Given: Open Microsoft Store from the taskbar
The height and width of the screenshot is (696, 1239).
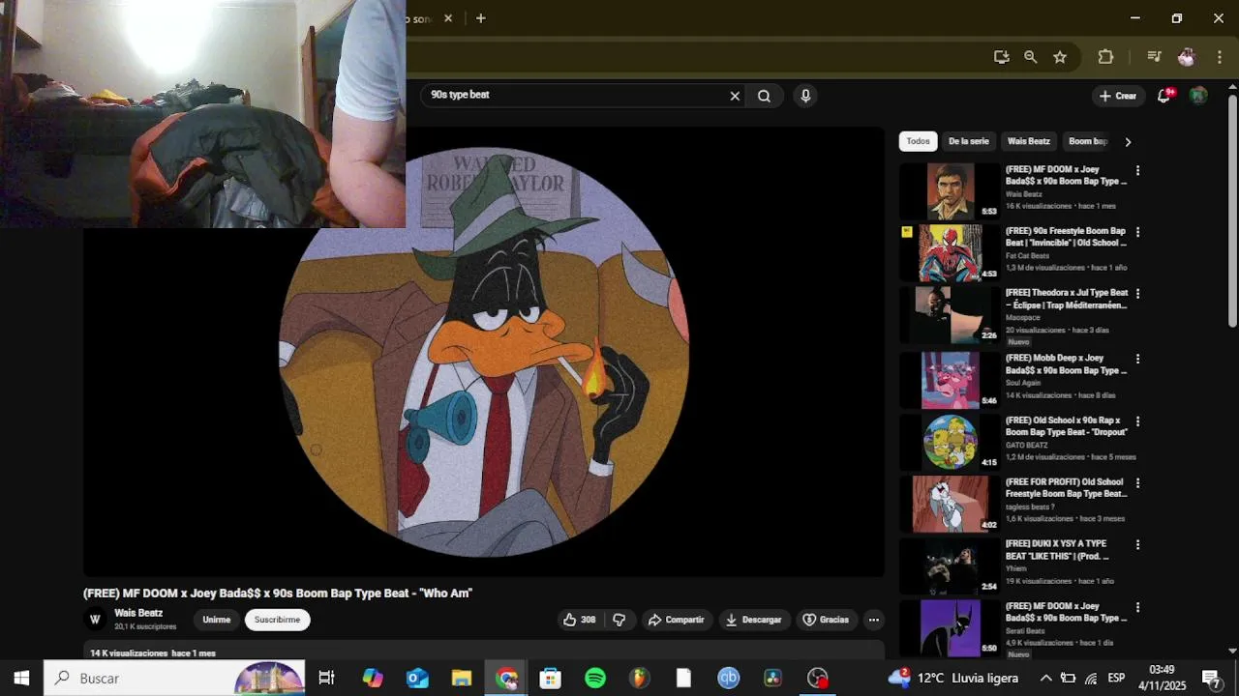Looking at the screenshot, I should tap(550, 679).
